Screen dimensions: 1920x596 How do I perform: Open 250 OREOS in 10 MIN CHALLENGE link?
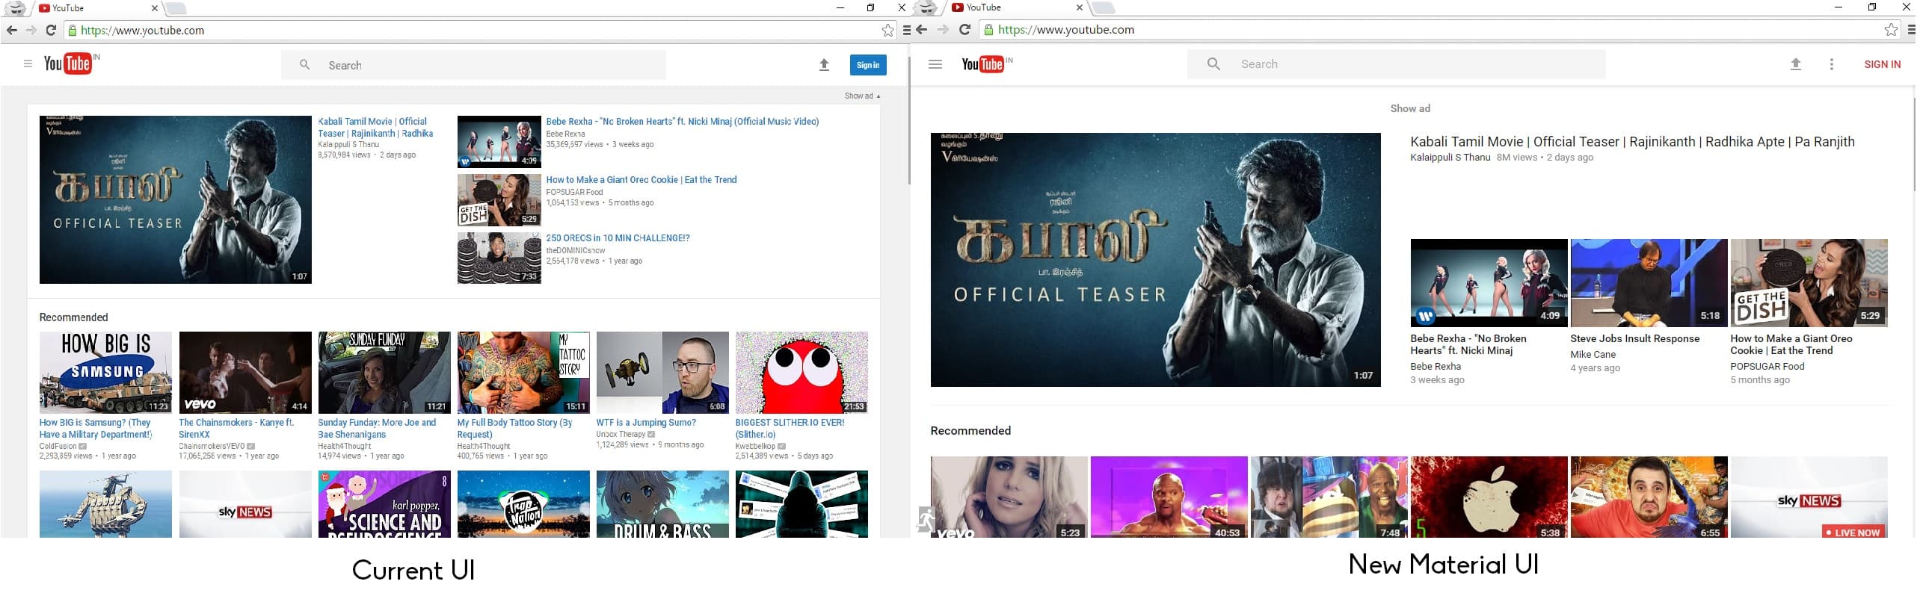point(618,238)
